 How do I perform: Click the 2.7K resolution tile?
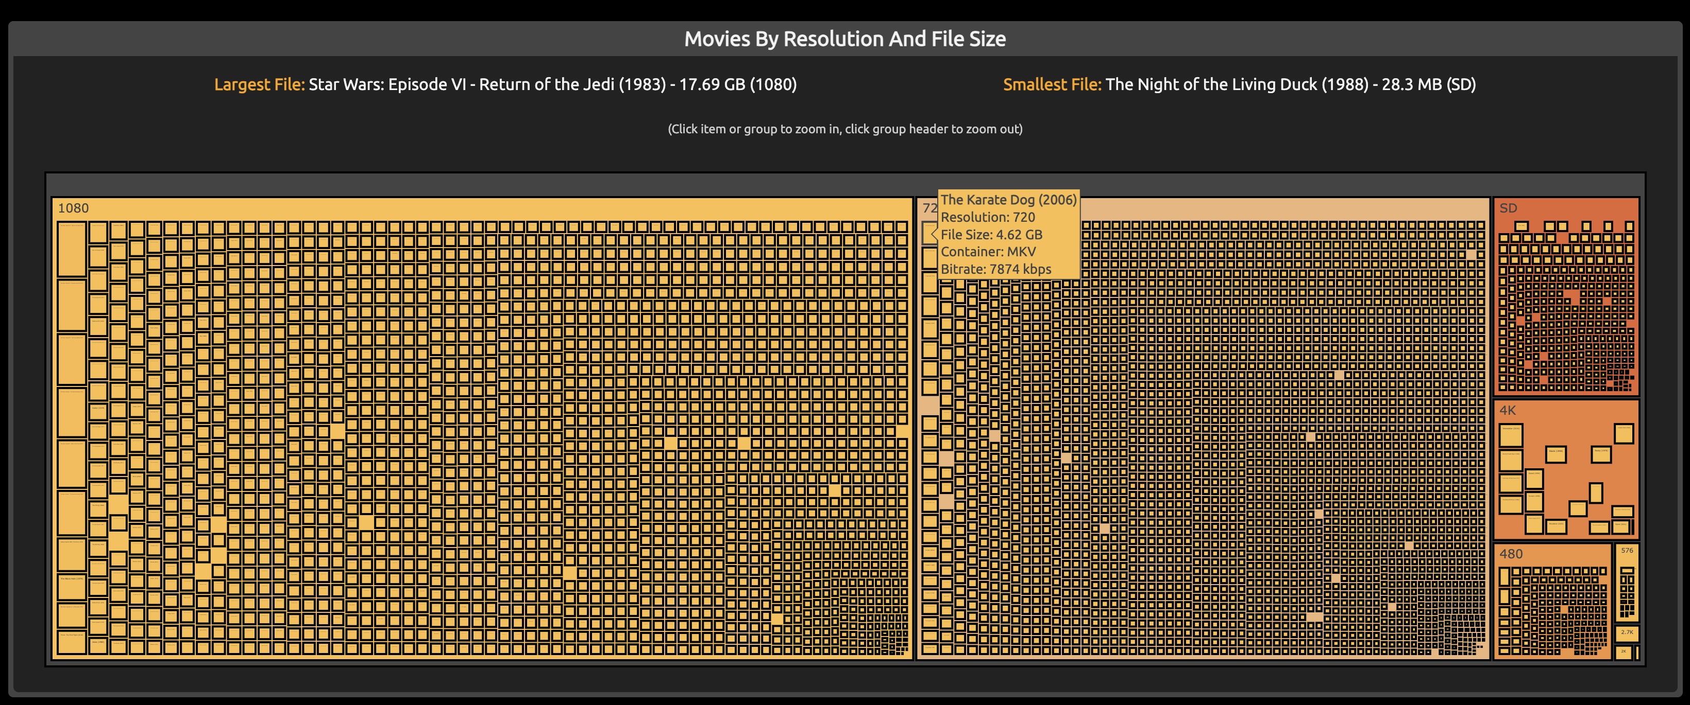1627,633
